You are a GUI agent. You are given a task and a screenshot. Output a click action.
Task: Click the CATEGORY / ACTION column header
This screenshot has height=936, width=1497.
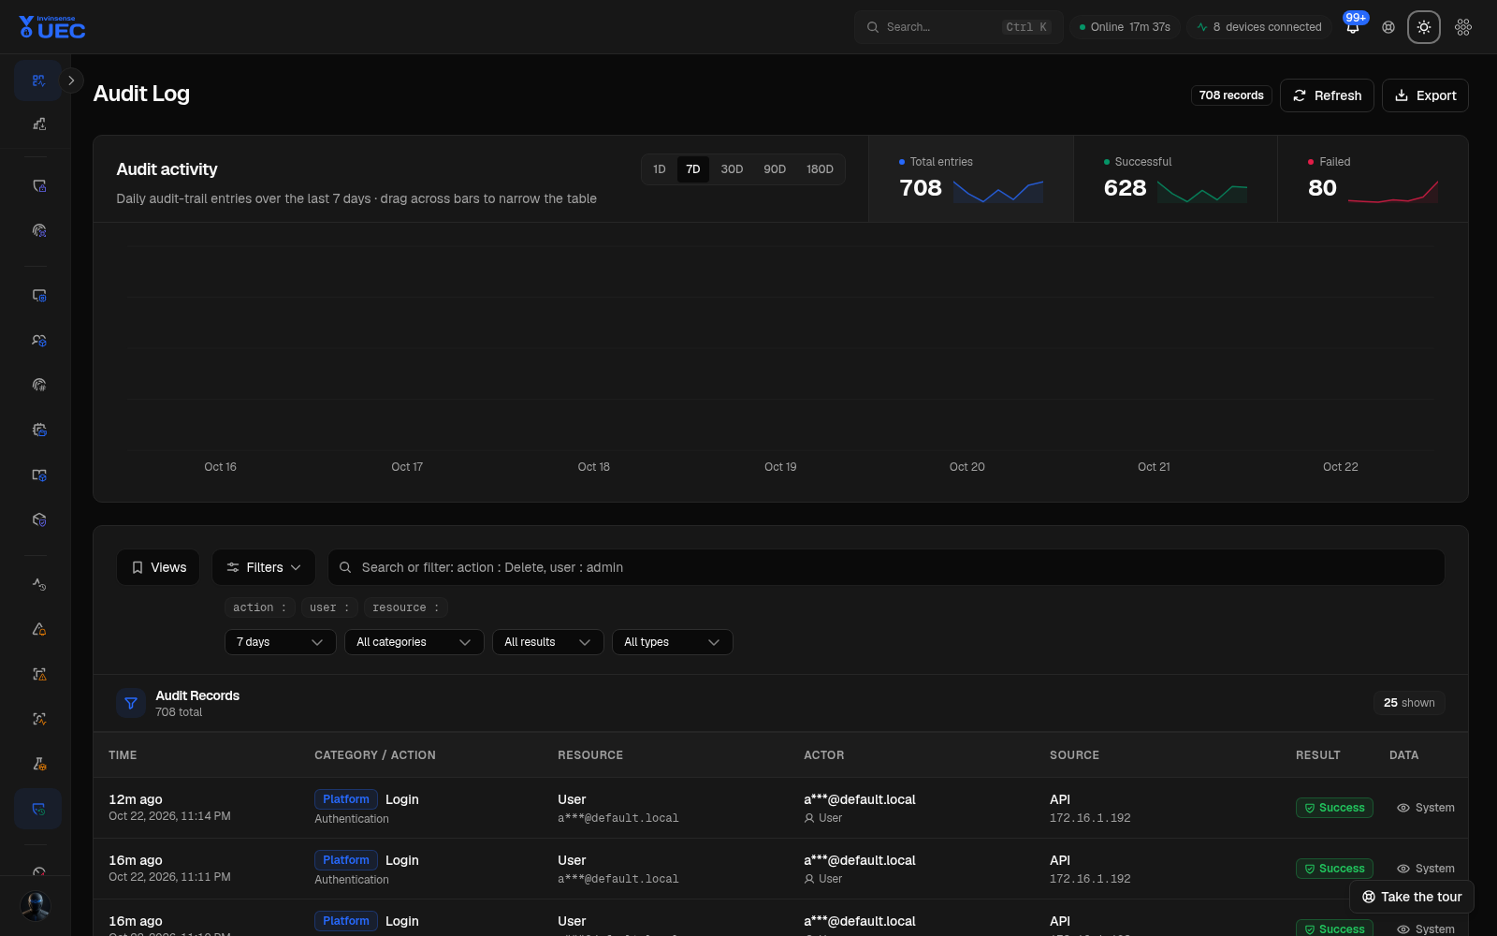click(x=375, y=755)
